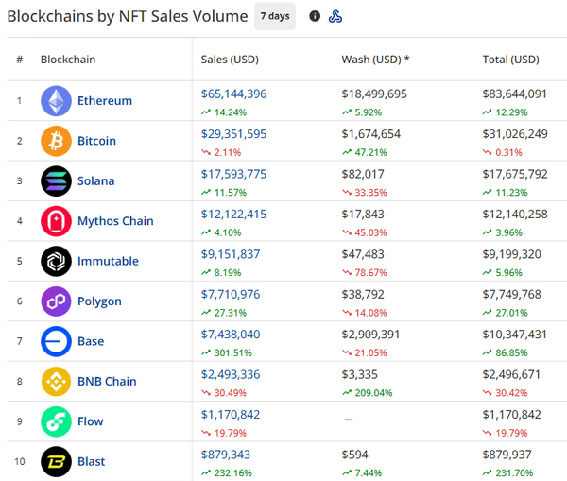Viewport: 567px width, 481px height.
Task: Click the Blast logo icon
Action: tap(56, 462)
